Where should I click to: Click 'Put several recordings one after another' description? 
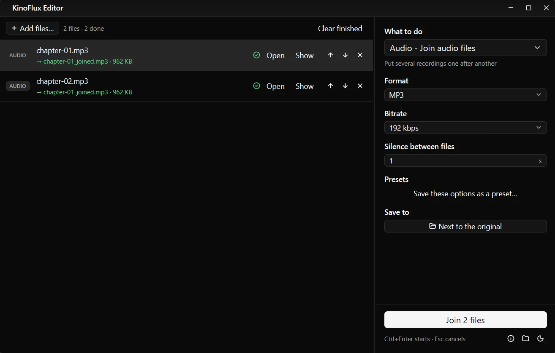point(441,64)
